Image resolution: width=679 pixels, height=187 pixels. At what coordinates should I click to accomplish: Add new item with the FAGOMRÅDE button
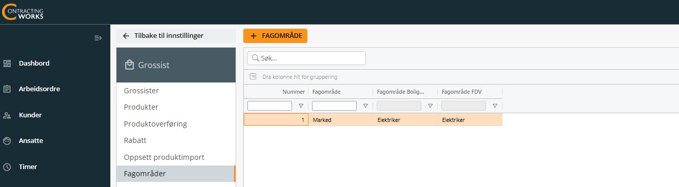(275, 36)
